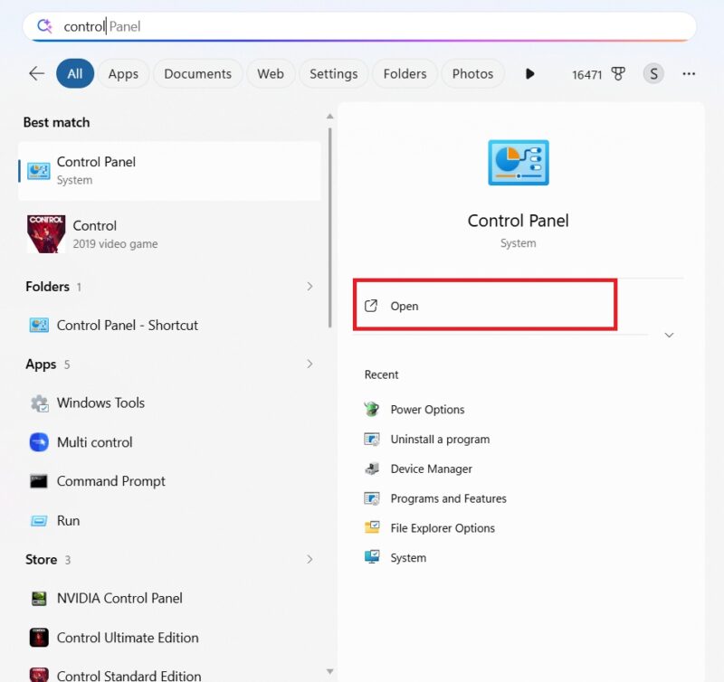Click the results list scrollbar thumb
The image size is (724, 682).
click(329, 227)
